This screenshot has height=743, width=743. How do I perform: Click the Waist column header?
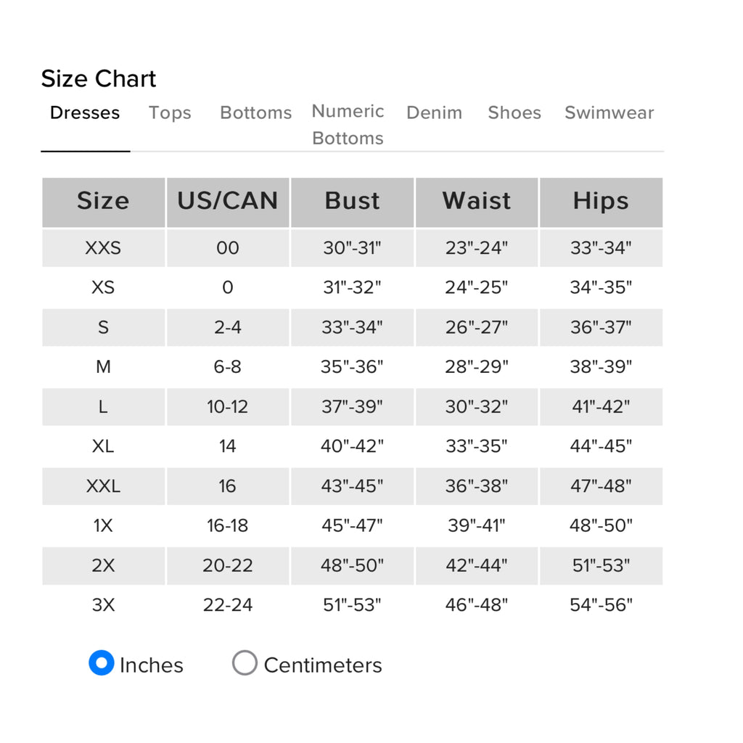click(x=477, y=202)
